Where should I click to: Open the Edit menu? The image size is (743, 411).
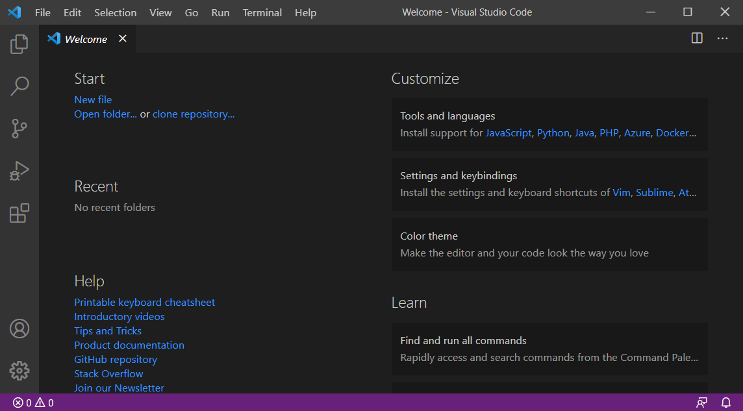click(x=73, y=13)
